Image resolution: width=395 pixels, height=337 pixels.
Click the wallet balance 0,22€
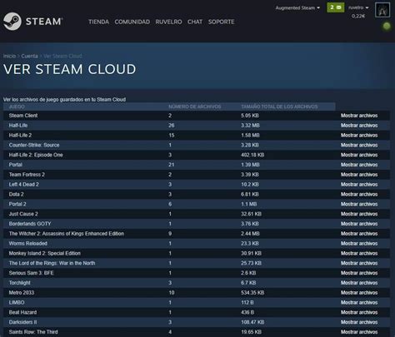click(x=358, y=16)
